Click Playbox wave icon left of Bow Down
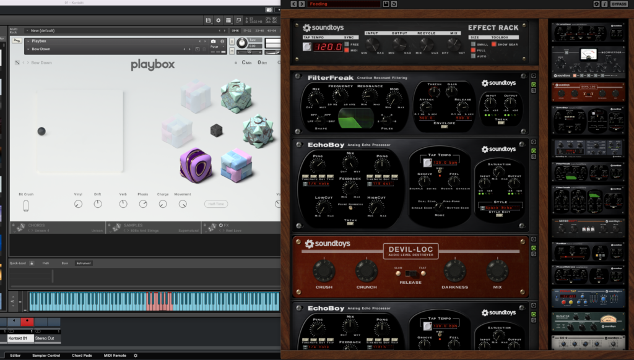This screenshot has width=634, height=360. coord(17,62)
